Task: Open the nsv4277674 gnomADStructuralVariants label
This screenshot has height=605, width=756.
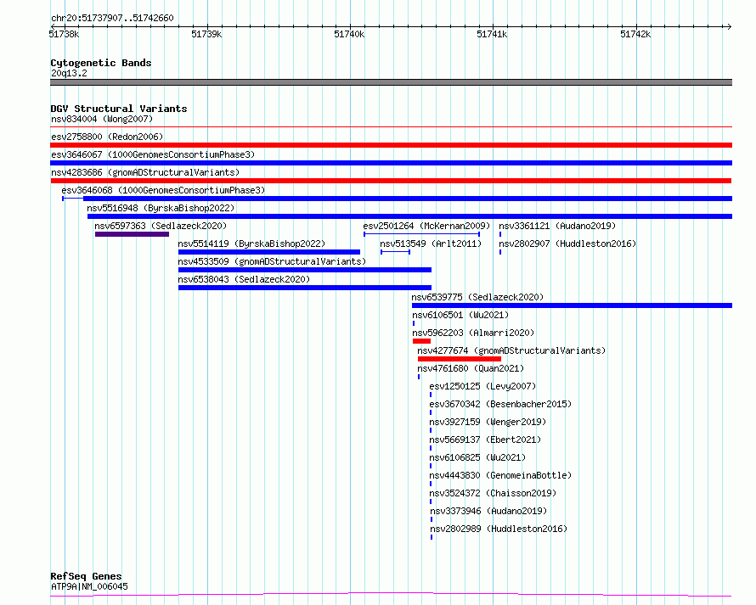Action: click(x=511, y=350)
